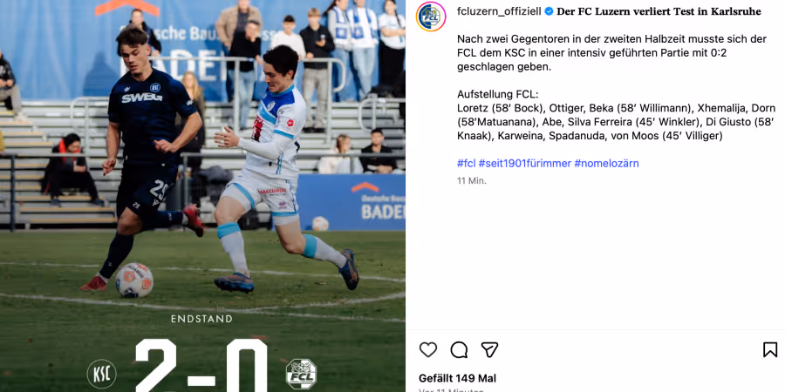Click the 11 Min. timestamp
The image size is (785, 392).
472,181
